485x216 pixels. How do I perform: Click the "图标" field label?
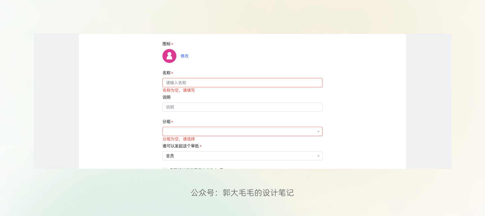[166, 44]
